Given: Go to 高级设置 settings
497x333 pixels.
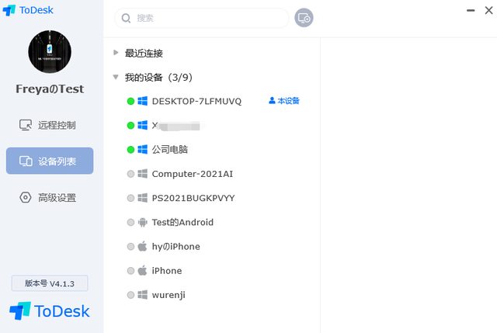Looking at the screenshot, I should pyautogui.click(x=50, y=198).
